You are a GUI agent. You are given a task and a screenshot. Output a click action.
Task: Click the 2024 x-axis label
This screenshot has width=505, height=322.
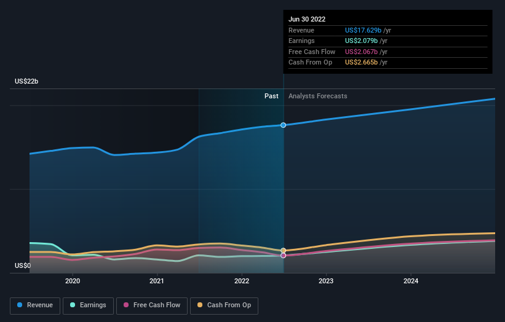411,281
